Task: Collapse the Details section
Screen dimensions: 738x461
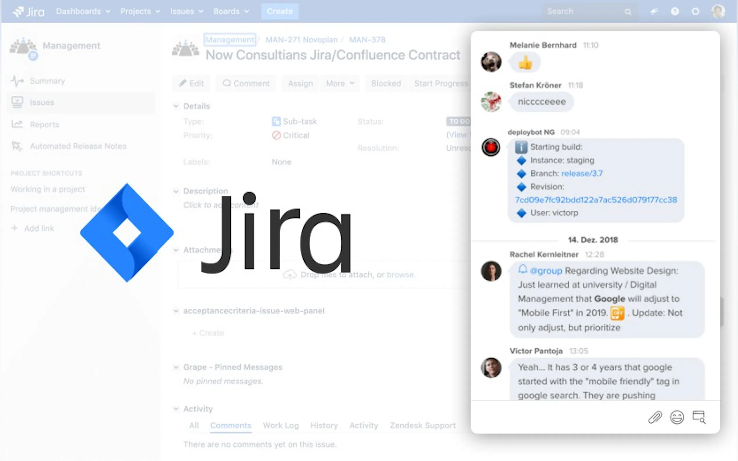Action: [176, 106]
